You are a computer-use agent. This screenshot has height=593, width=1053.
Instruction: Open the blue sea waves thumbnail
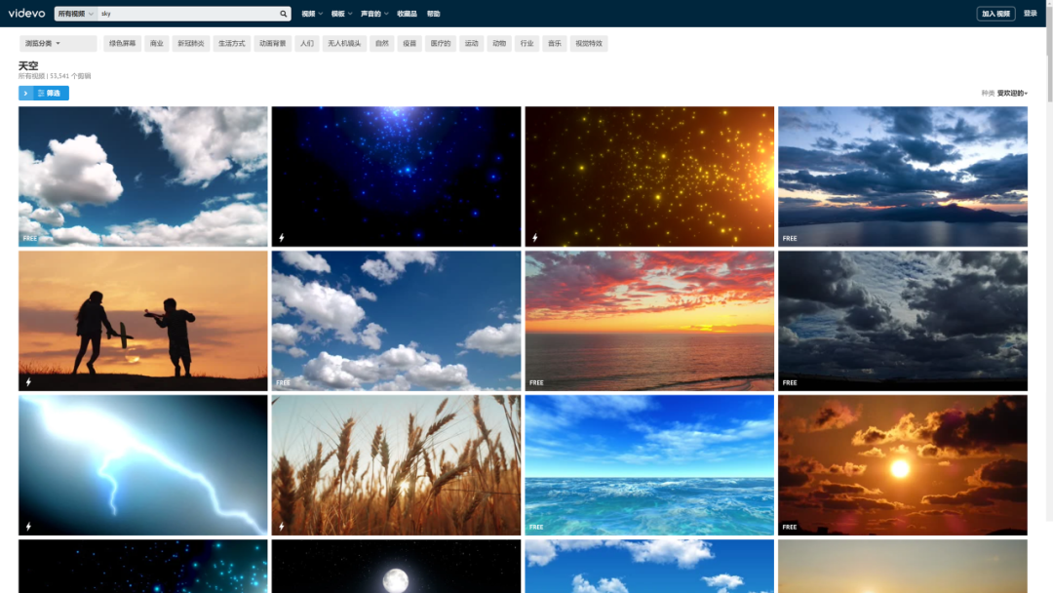(649, 465)
